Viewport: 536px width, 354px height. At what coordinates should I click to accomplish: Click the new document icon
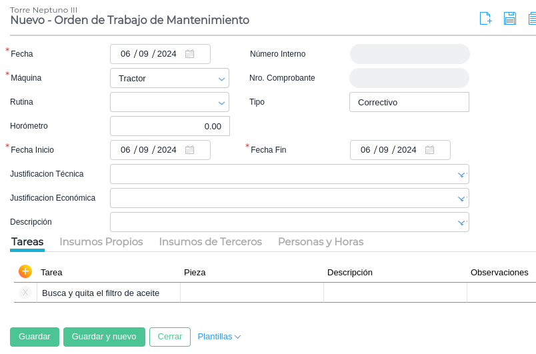485,19
